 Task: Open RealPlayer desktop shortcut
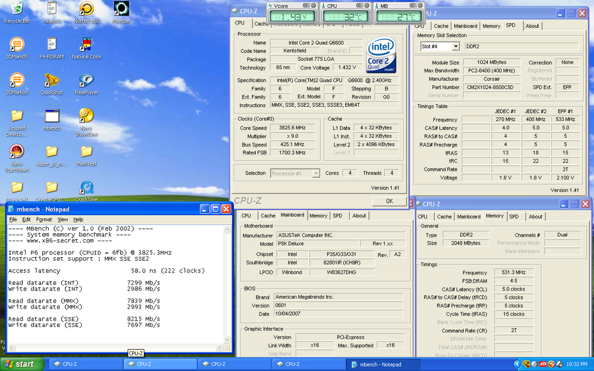click(86, 83)
